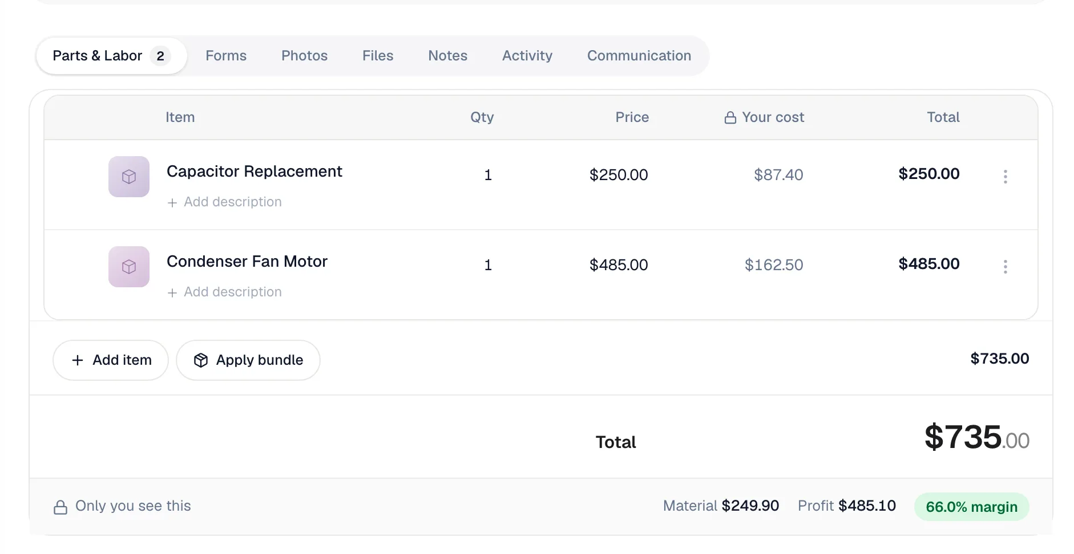The image size is (1074, 554).
Task: Open the three-dot menu for Capacitor Replacement
Action: coord(1006,177)
